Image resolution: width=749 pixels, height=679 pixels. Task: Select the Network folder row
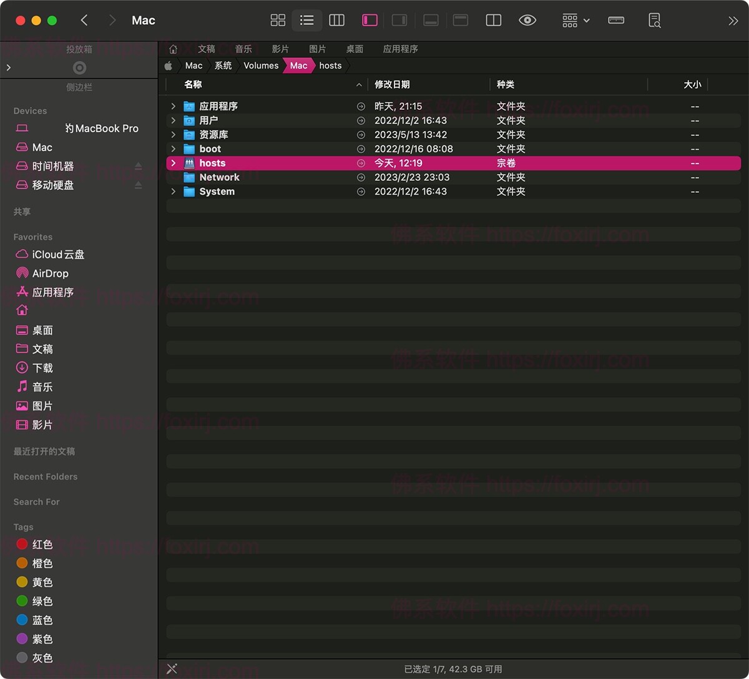click(220, 177)
